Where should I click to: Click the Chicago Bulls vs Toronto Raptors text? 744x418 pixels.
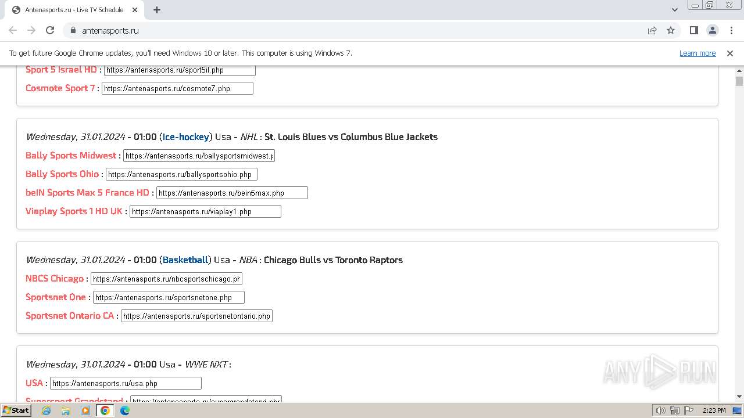333,260
